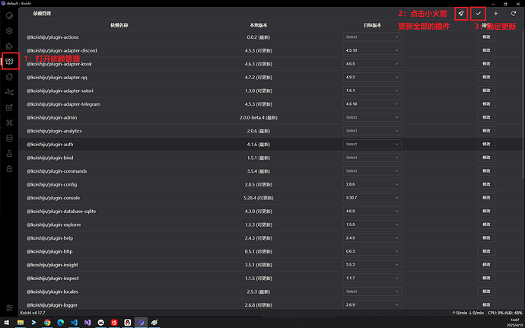Viewport: 525px width, 328px height.
Task: Open user settings sliders icon at sidebar bottom
Action: (9, 307)
